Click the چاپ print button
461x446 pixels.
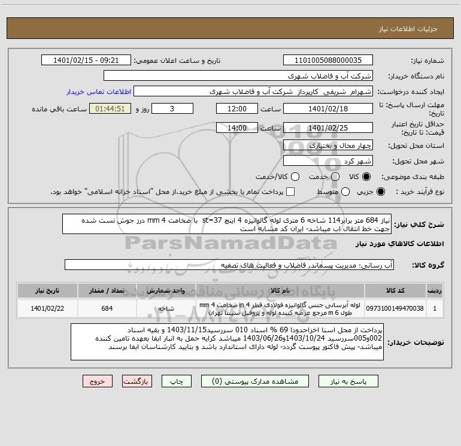click(177, 381)
